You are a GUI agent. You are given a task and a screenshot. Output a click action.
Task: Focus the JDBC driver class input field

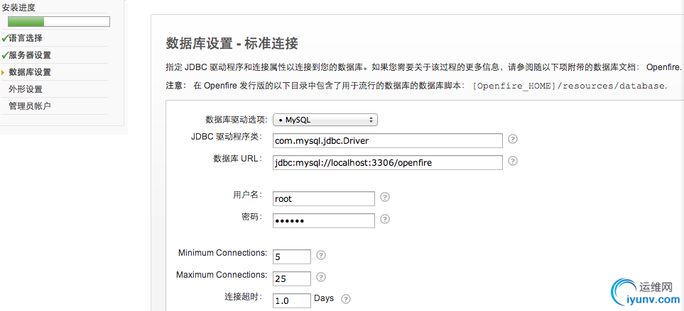click(x=388, y=140)
